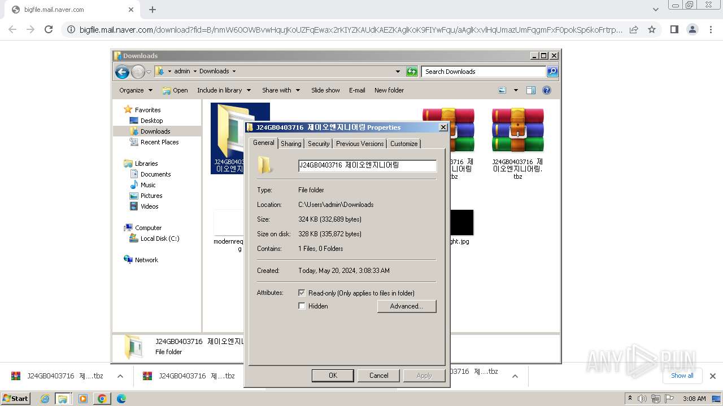Expand options for second downloaded .tbz item
Screen dimensions: 723x406
point(252,376)
